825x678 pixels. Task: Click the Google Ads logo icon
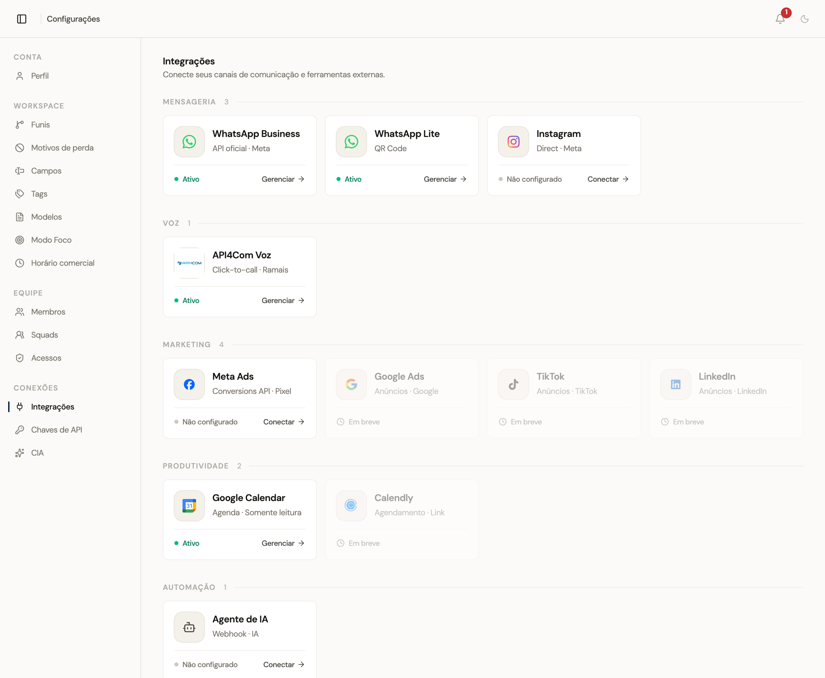tap(351, 384)
